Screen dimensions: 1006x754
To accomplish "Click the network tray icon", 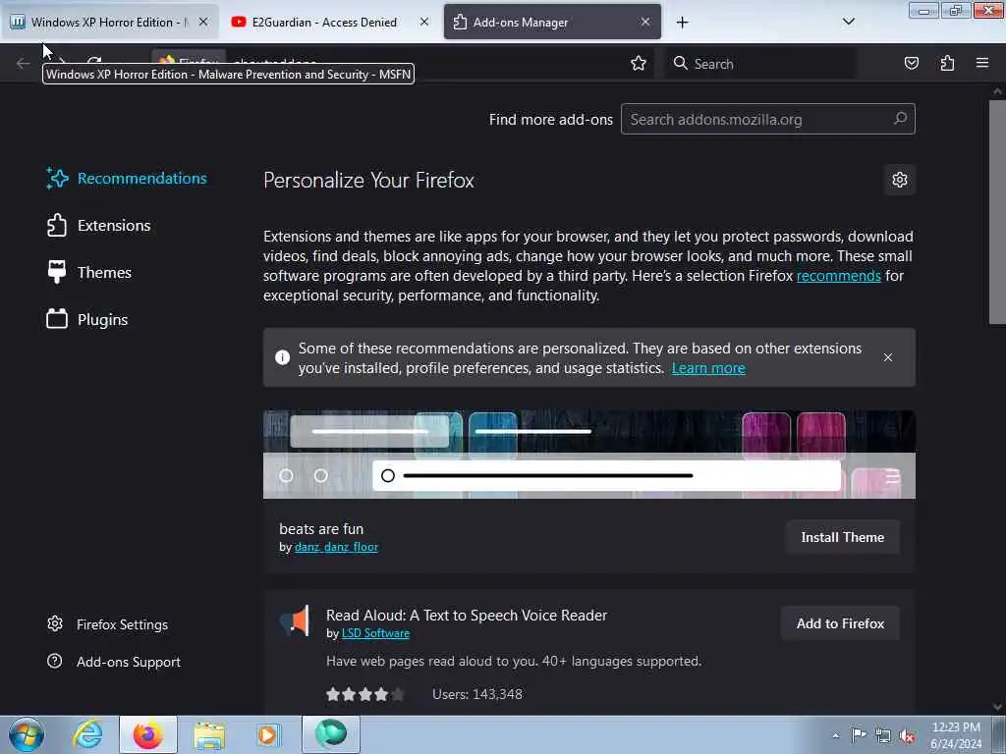I will pyautogui.click(x=883, y=735).
